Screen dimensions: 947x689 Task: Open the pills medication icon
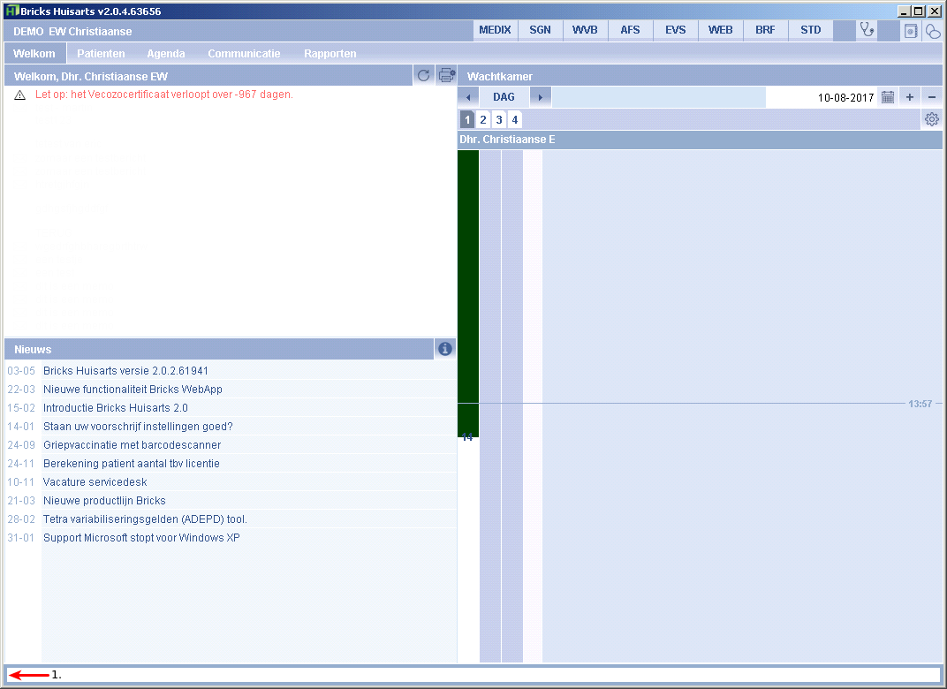pyautogui.click(x=933, y=30)
